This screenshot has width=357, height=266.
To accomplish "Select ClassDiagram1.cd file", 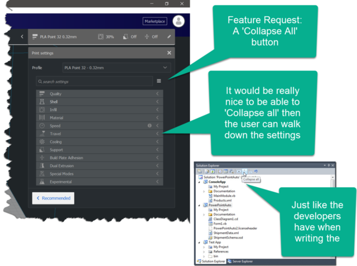I will pyautogui.click(x=223, y=219).
